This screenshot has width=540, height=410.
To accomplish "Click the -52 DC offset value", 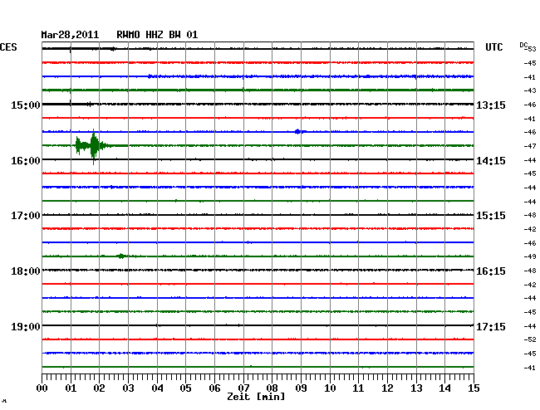I will click(x=530, y=339).
